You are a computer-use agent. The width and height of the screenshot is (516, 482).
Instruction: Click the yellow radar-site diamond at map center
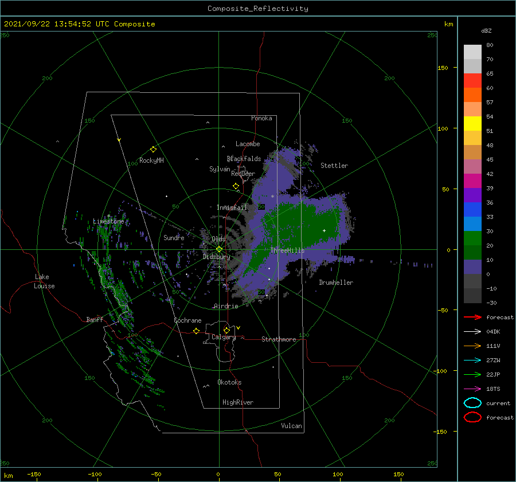point(219,249)
